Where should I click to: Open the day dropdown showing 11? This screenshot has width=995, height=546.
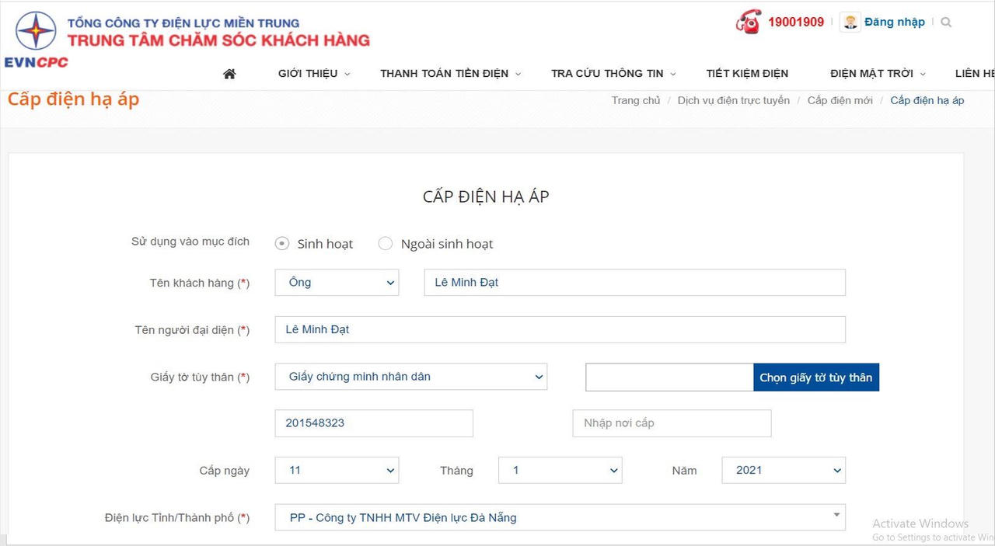pyautogui.click(x=336, y=470)
